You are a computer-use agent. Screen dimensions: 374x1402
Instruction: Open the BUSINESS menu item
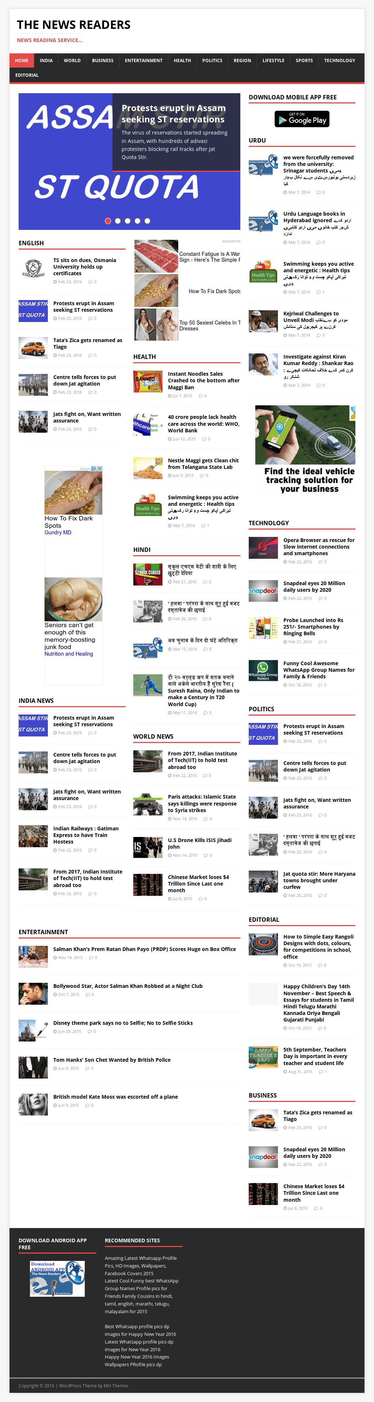[x=103, y=60]
